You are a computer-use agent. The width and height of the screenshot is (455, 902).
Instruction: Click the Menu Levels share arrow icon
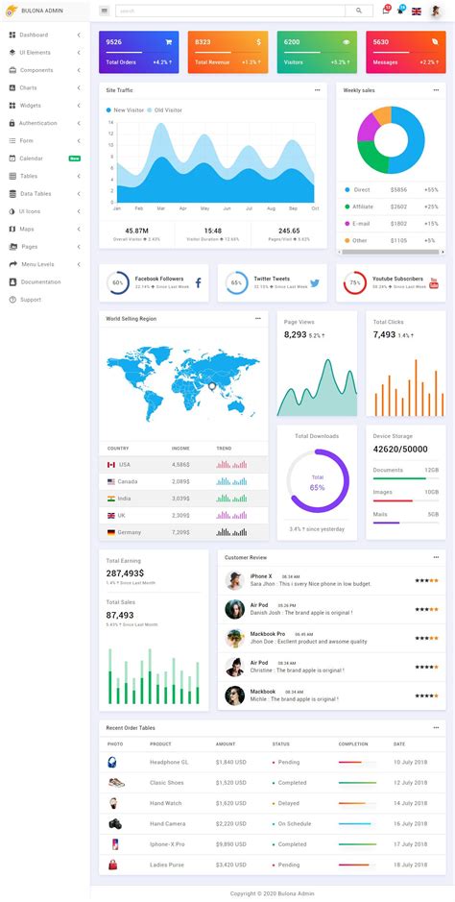coord(12,264)
